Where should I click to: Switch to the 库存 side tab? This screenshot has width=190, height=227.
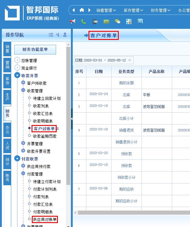coord(7,81)
